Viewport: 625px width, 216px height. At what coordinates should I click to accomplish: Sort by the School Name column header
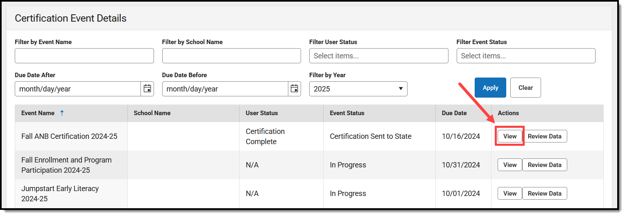coord(152,113)
